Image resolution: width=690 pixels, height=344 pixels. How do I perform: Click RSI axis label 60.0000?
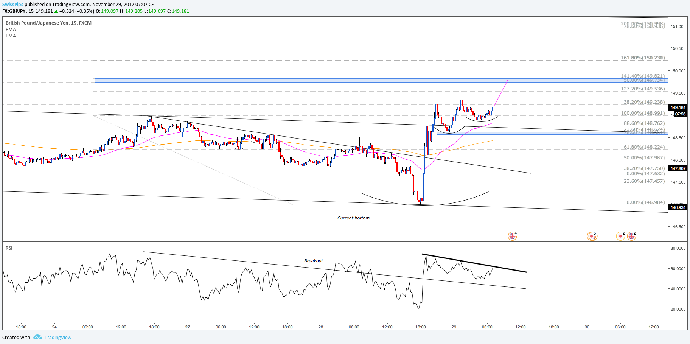[x=678, y=269]
